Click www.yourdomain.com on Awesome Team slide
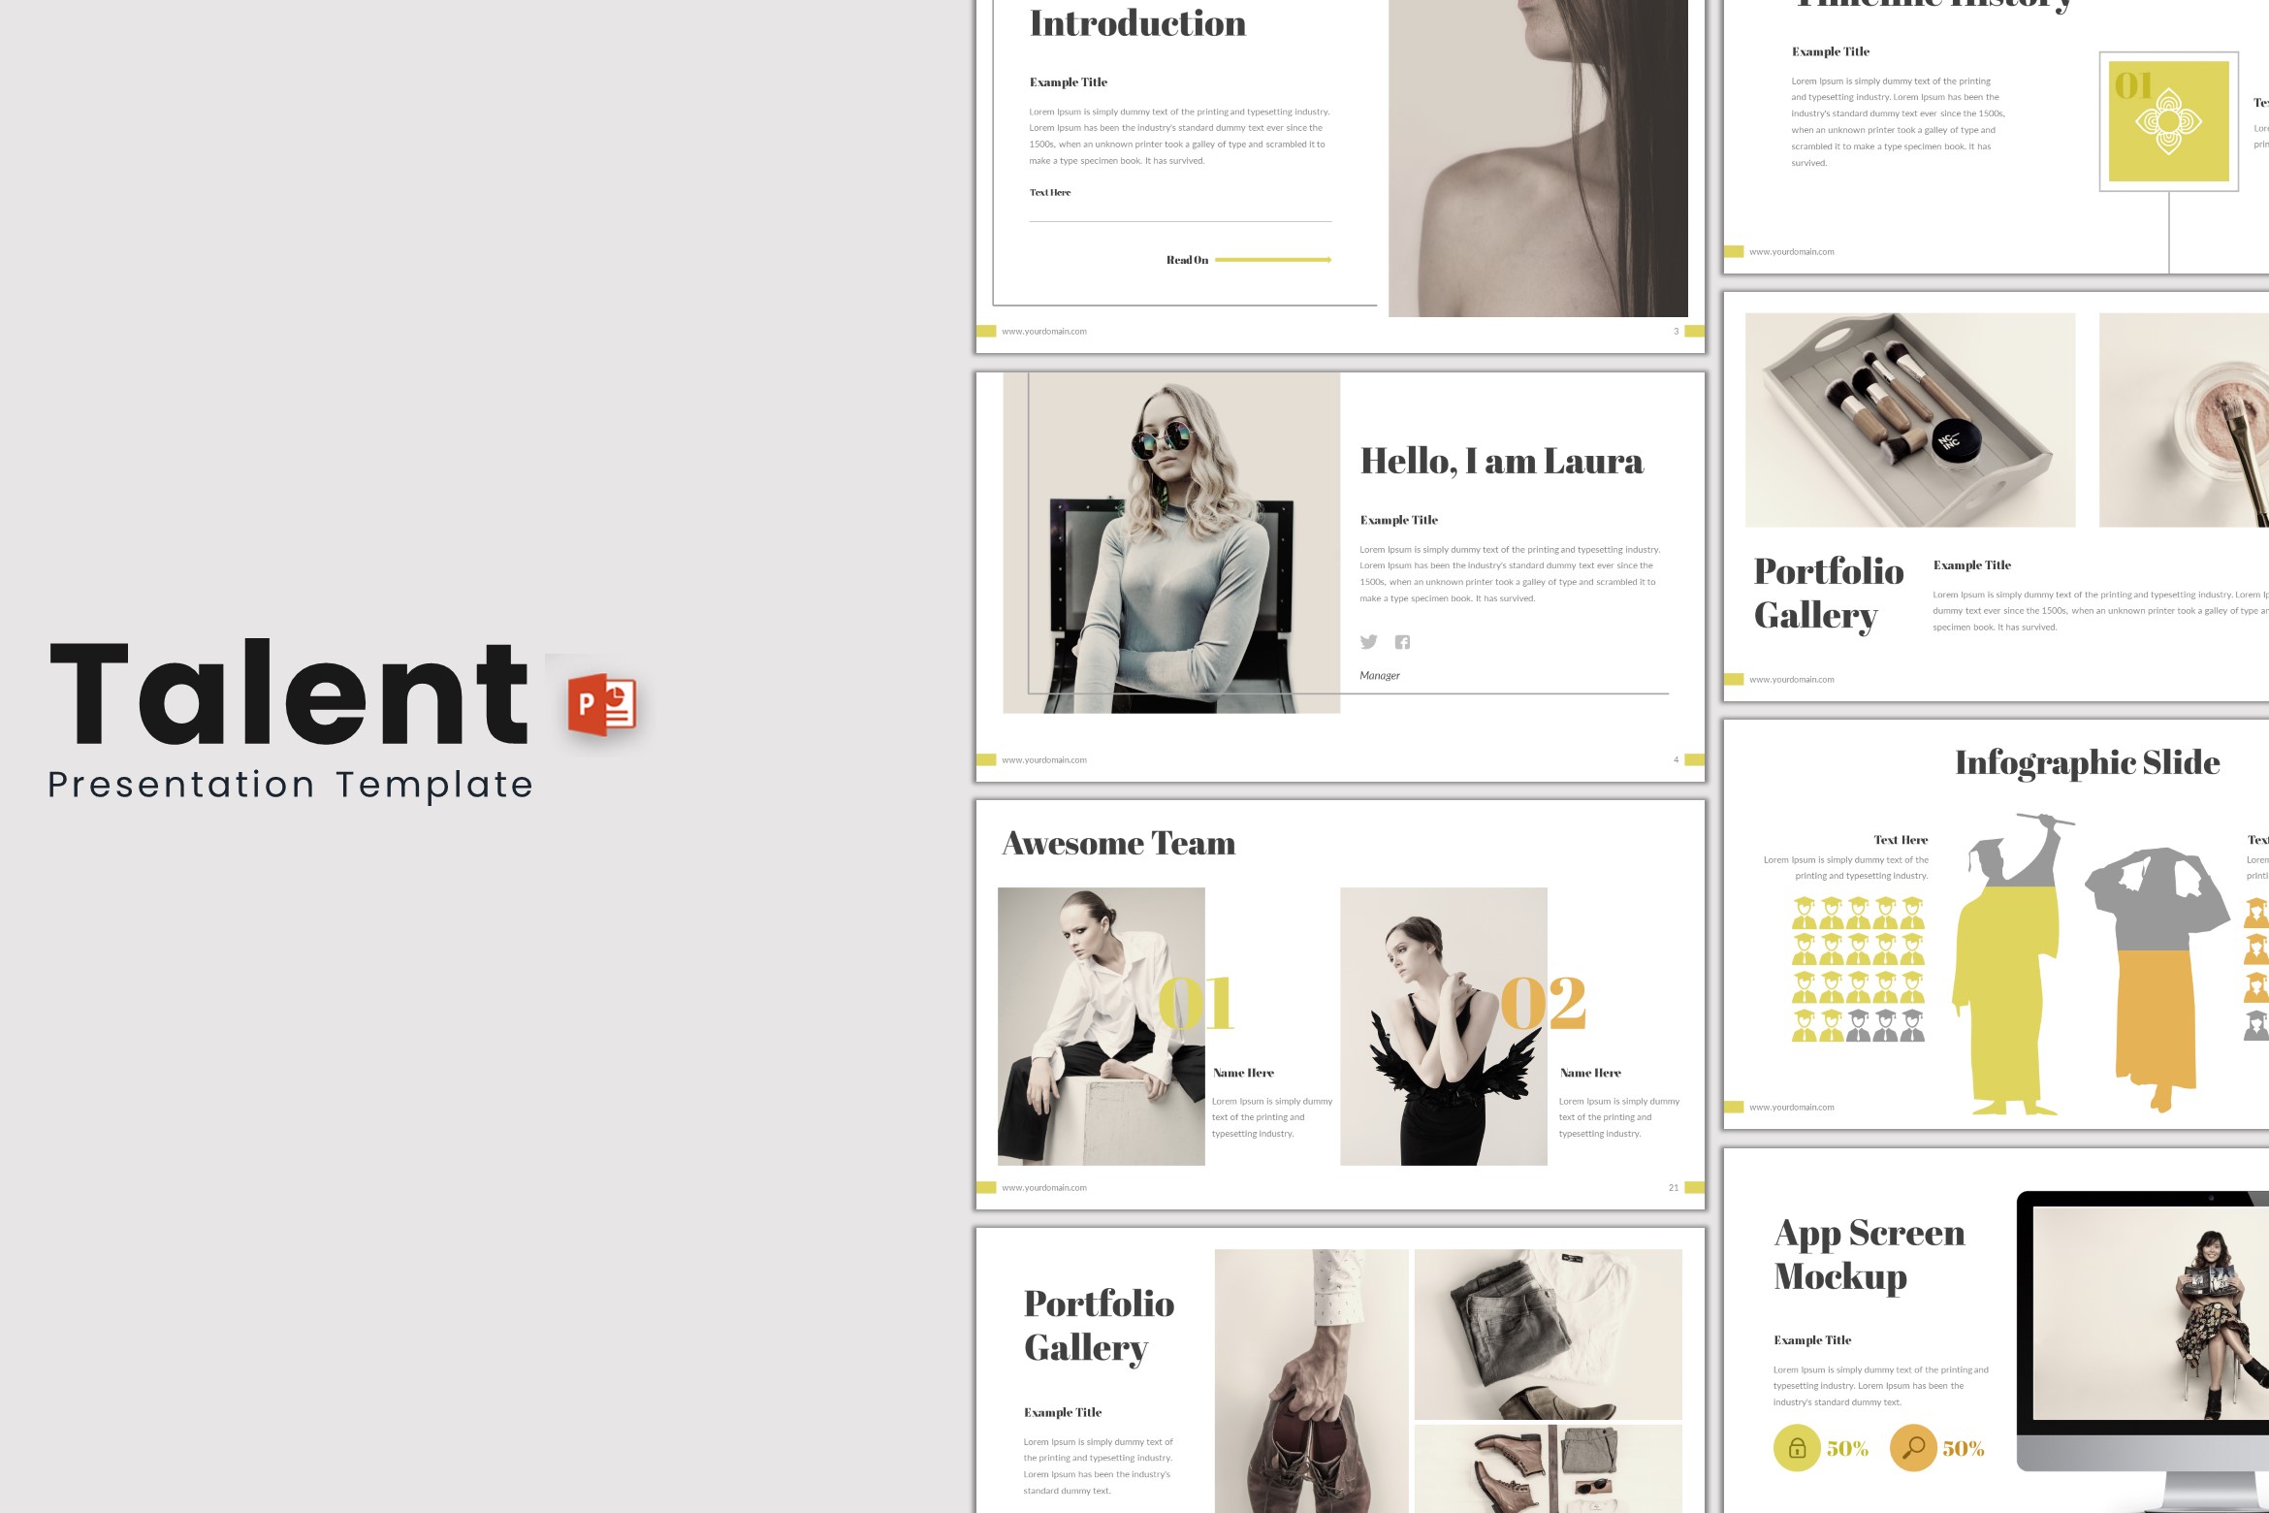This screenshot has width=2269, height=1513. [1044, 1188]
